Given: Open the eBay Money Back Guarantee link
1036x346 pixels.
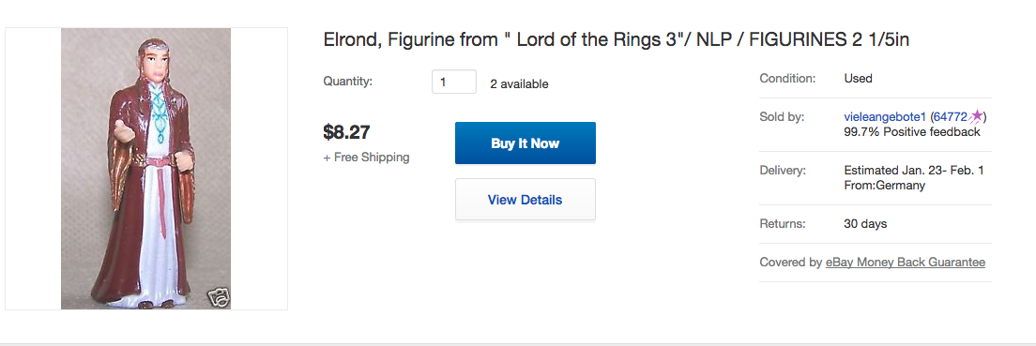Looking at the screenshot, I should [906, 263].
